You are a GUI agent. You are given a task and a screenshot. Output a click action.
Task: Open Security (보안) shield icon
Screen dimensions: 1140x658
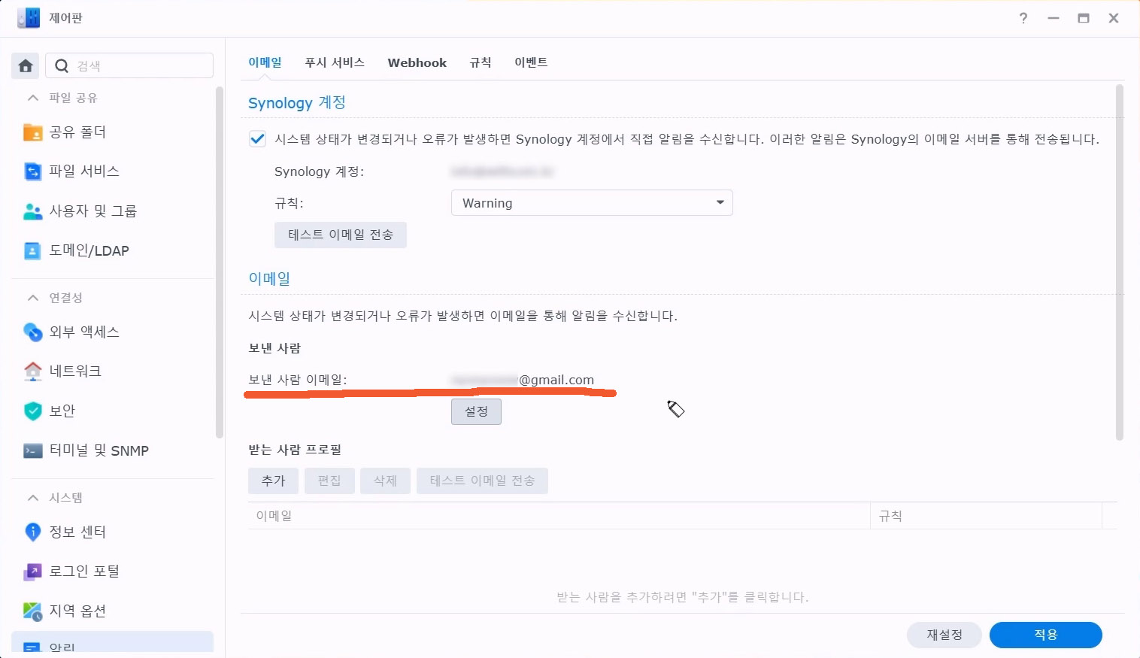[x=32, y=411]
